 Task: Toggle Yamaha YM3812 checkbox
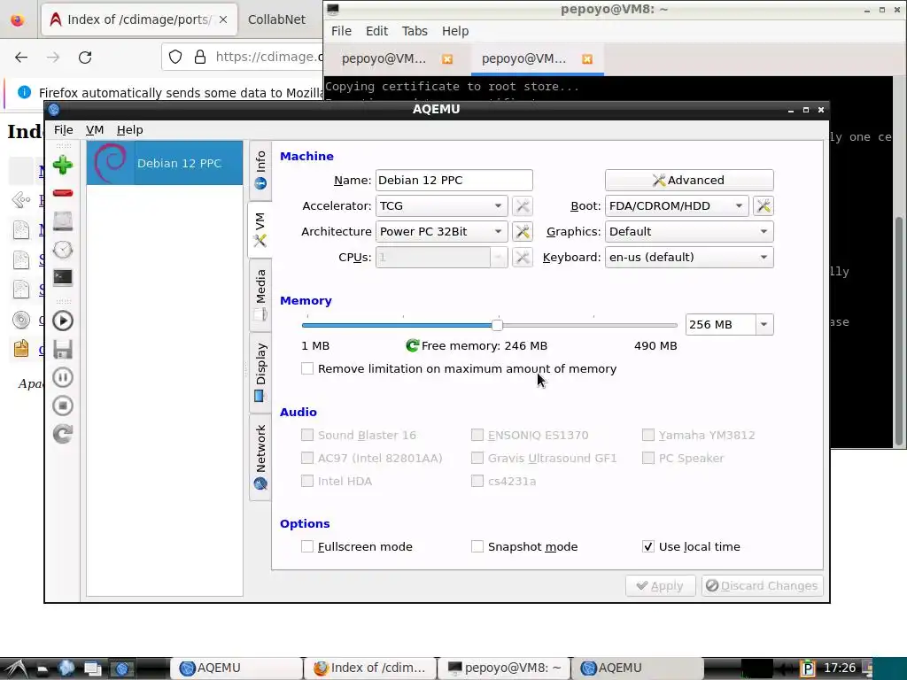[647, 435]
